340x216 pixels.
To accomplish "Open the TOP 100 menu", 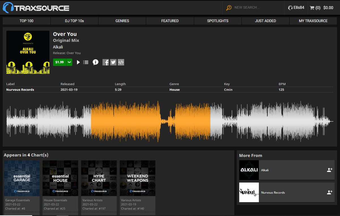I will (27, 21).
